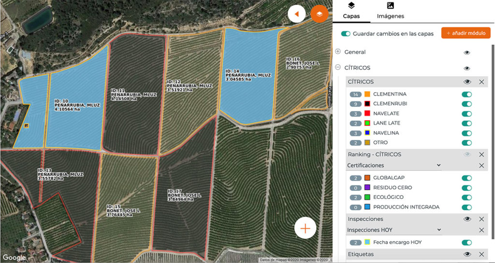Screen dimensions: 495x263
Task: Close the Inspecciones module with X icon
Action: point(481,219)
